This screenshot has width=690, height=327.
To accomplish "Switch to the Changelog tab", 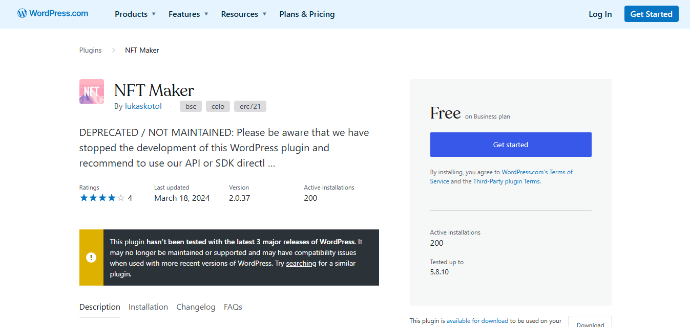I will [x=196, y=307].
